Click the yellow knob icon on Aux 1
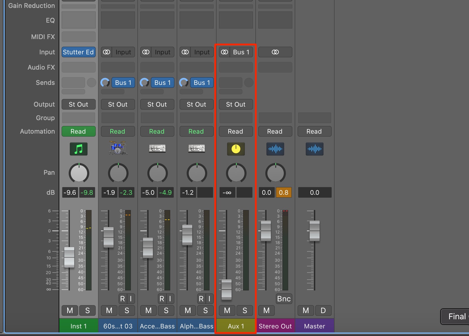Viewport: 469px width, 336px height. [236, 149]
